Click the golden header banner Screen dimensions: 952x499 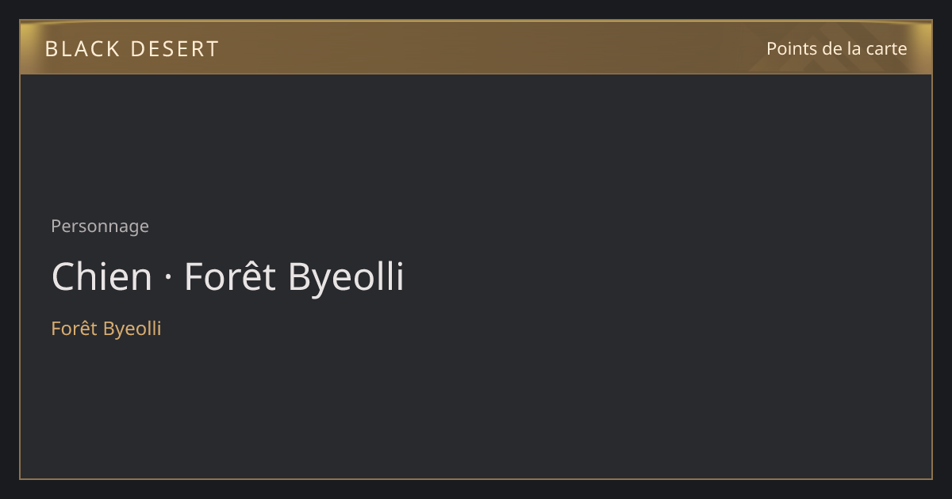pos(476,48)
